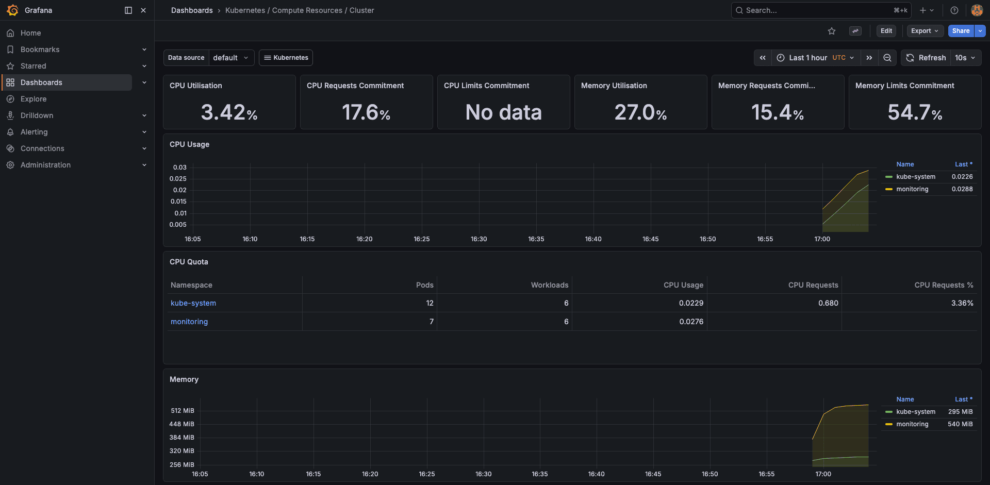Open the Explore section in the sidebar
The width and height of the screenshot is (990, 485).
pyautogui.click(x=34, y=98)
